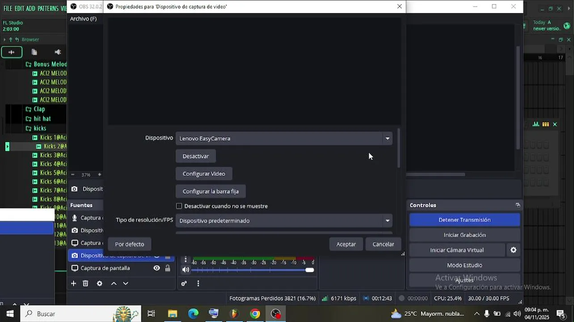The height and width of the screenshot is (322, 574).
Task: Click the Por defecto button
Action: click(x=130, y=244)
